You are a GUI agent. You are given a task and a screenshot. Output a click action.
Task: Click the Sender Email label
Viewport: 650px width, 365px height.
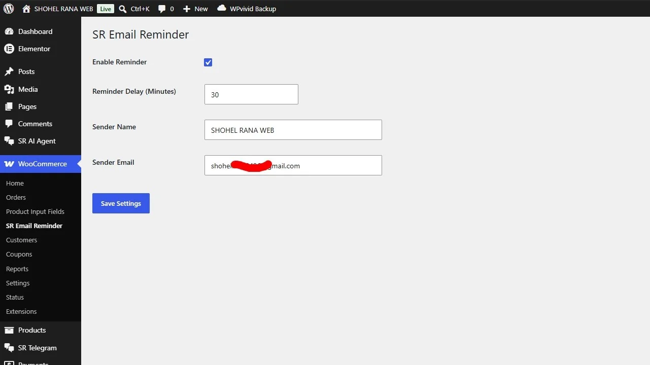tap(113, 162)
